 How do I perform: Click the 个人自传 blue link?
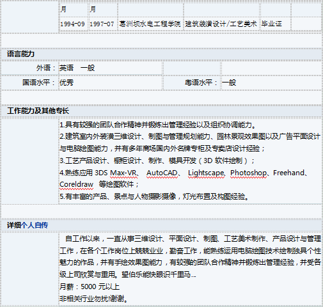(35, 225)
